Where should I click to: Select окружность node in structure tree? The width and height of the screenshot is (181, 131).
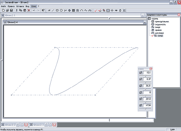pos(160,25)
